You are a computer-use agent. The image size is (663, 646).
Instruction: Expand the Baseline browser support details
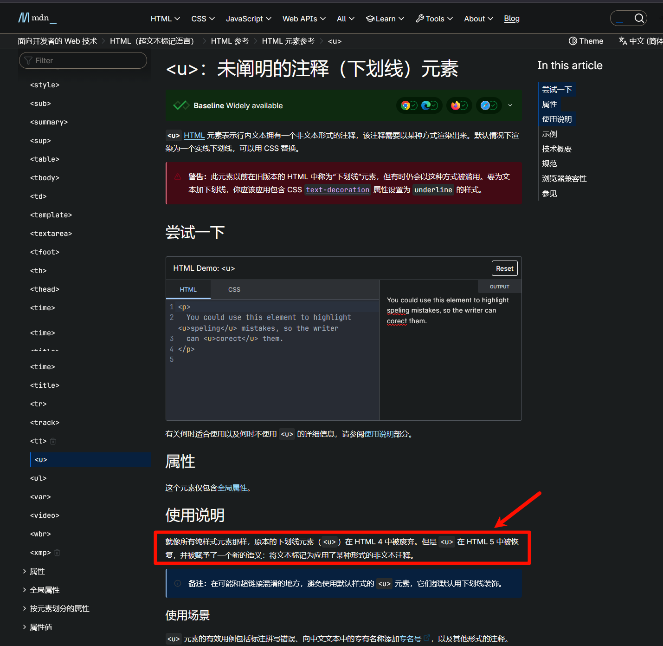coord(510,105)
